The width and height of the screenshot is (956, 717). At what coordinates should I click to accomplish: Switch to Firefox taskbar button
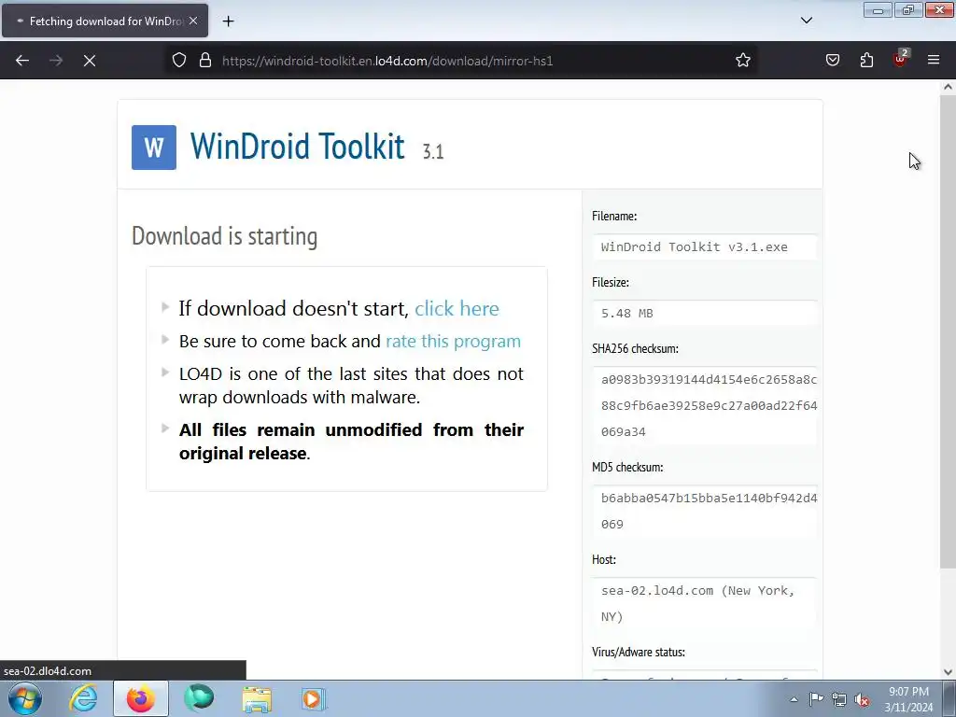(x=141, y=698)
